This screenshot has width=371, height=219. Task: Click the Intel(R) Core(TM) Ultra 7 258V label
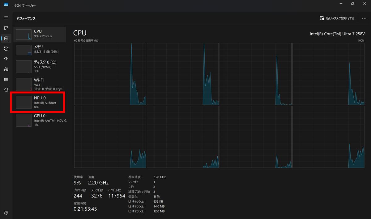point(337,34)
